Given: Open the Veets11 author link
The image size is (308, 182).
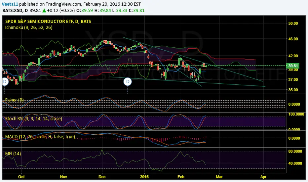Looking at the screenshot, I should 10,4.
